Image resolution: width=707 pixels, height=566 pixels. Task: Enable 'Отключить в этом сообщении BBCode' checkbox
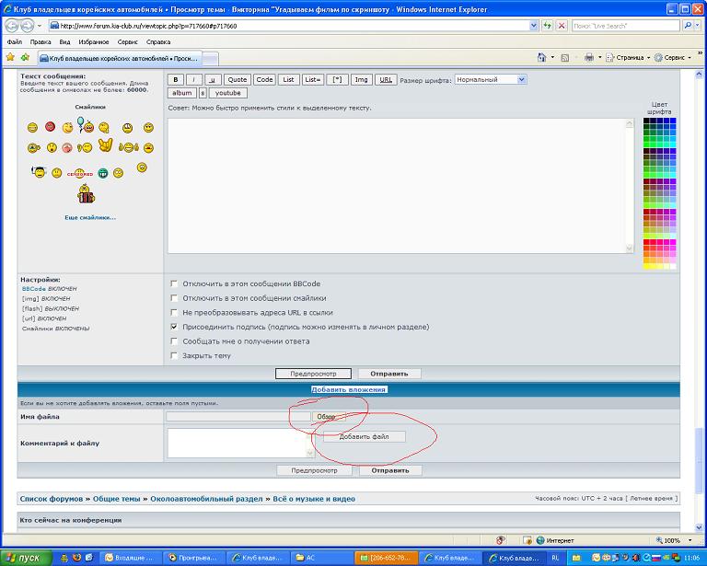174,284
